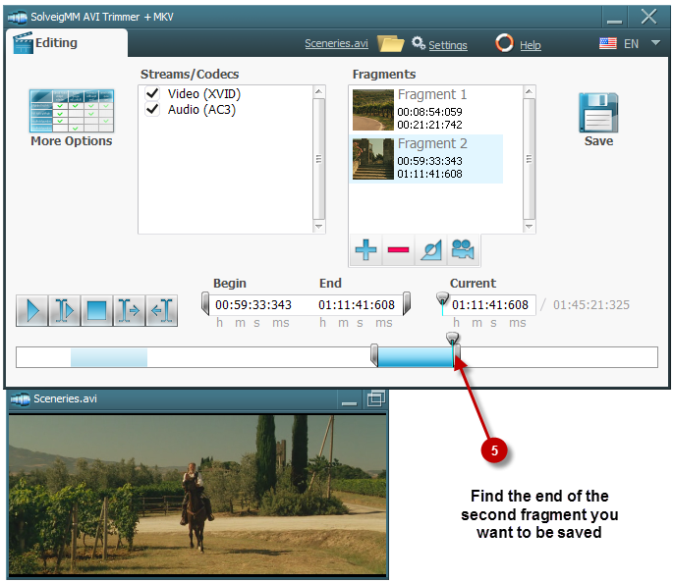The width and height of the screenshot is (673, 582).
Task: Click the set begin marker button
Action: click(x=129, y=311)
